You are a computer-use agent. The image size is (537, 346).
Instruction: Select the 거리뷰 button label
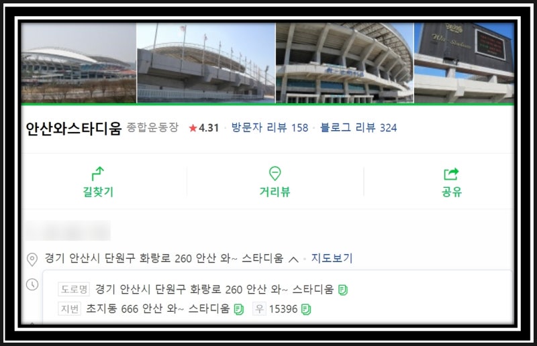coord(275,192)
